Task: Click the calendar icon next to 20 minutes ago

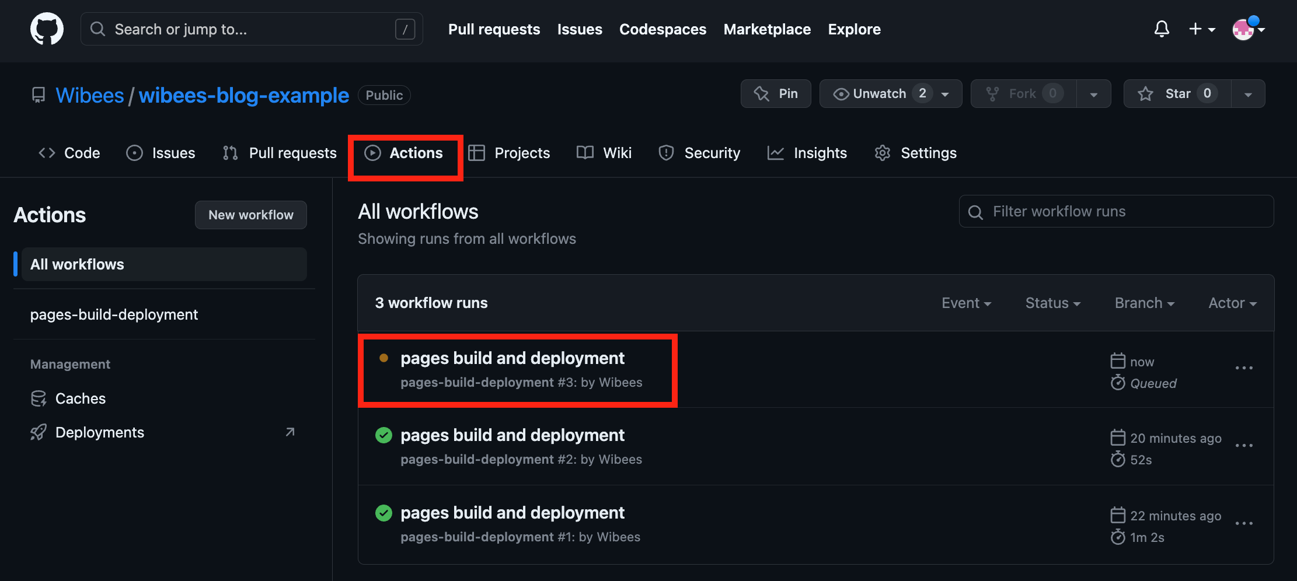Action: coord(1118,437)
